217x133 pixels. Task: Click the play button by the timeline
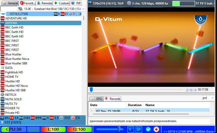[x=187, y=90]
